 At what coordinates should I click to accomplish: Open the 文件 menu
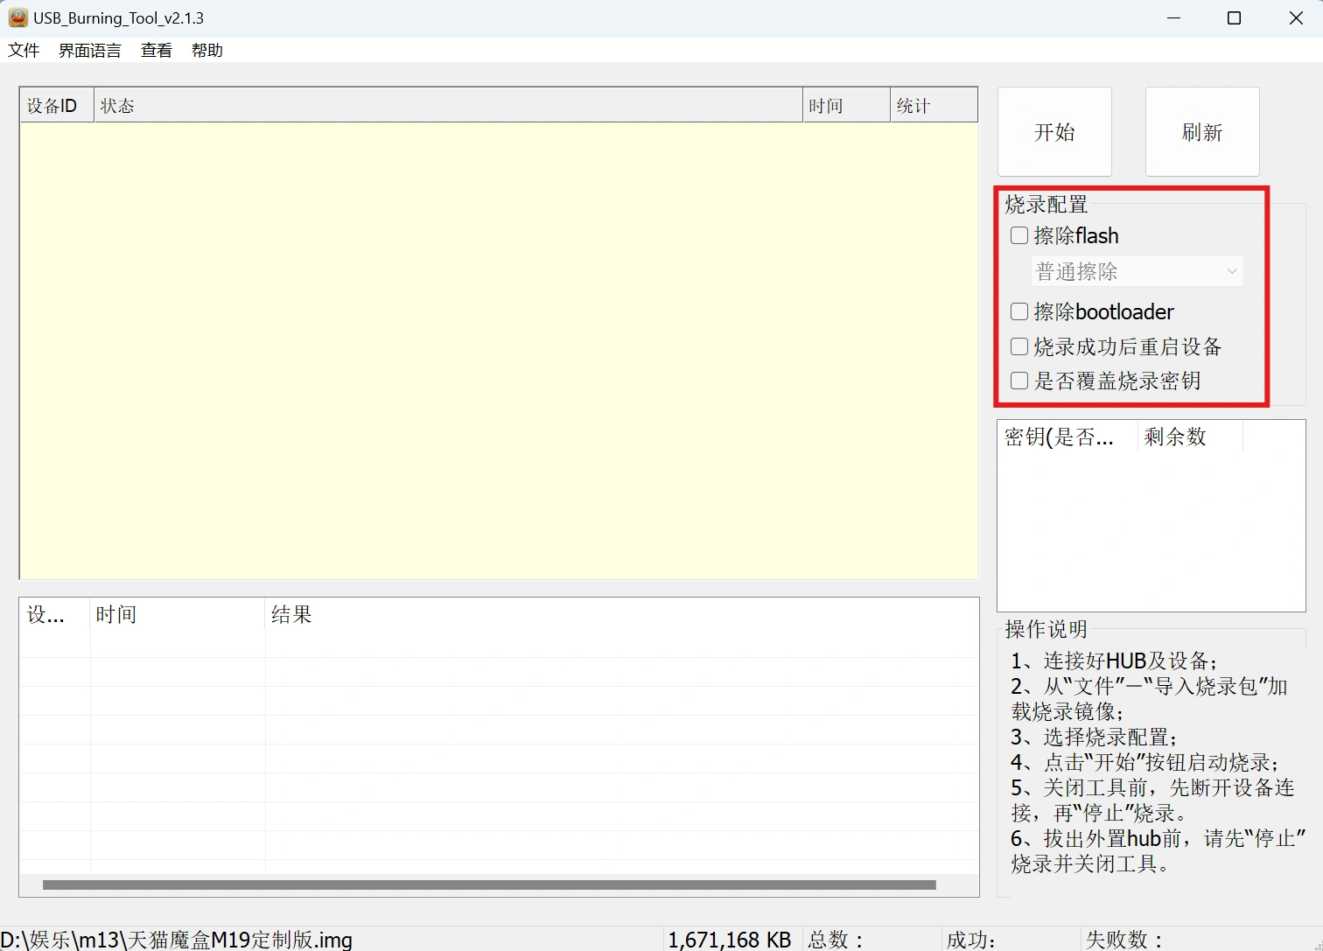[24, 51]
